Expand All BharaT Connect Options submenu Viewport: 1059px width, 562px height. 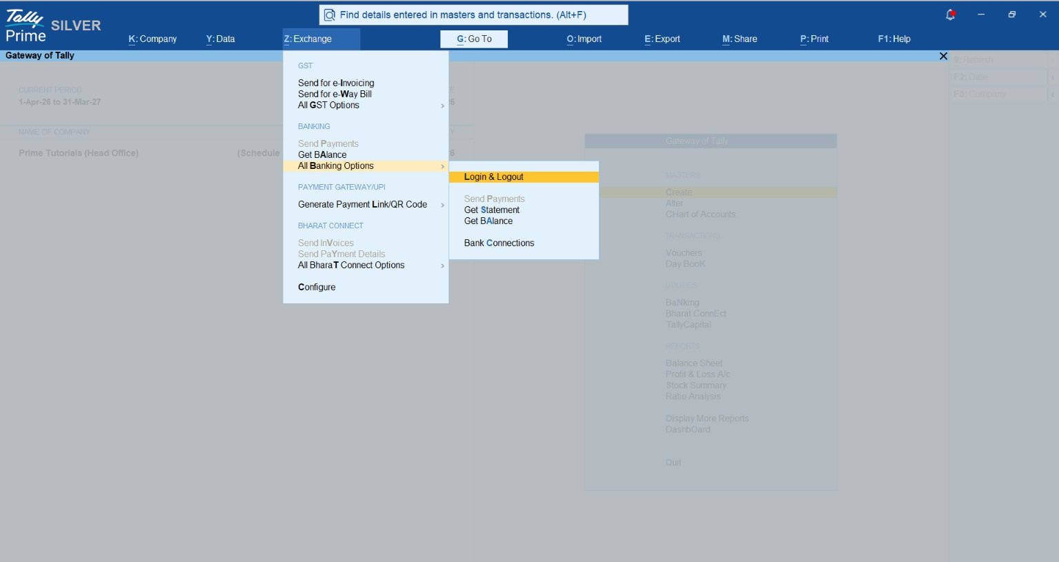(366, 265)
